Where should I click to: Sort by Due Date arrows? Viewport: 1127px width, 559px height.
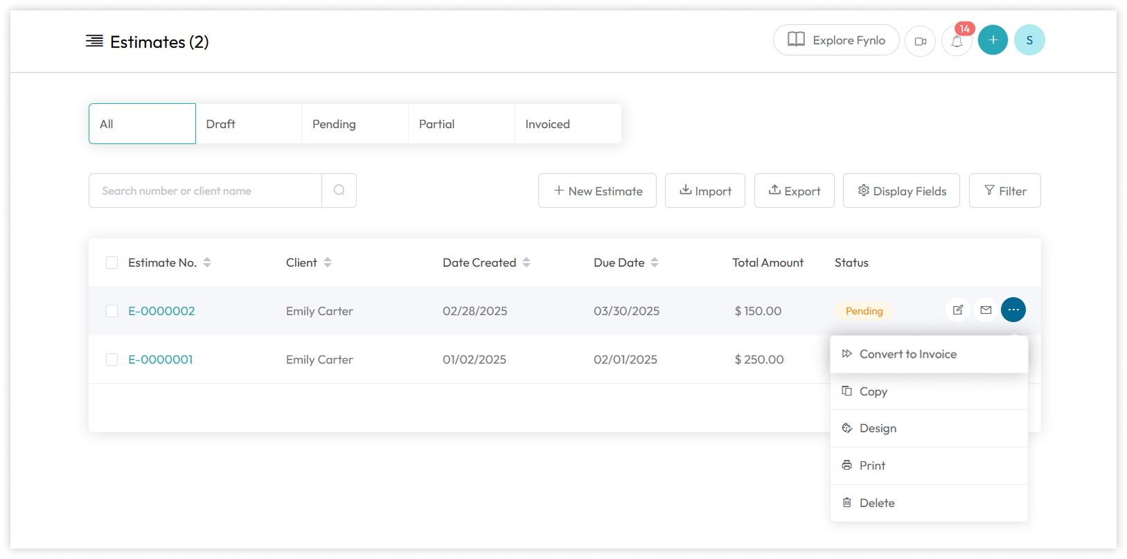(655, 263)
